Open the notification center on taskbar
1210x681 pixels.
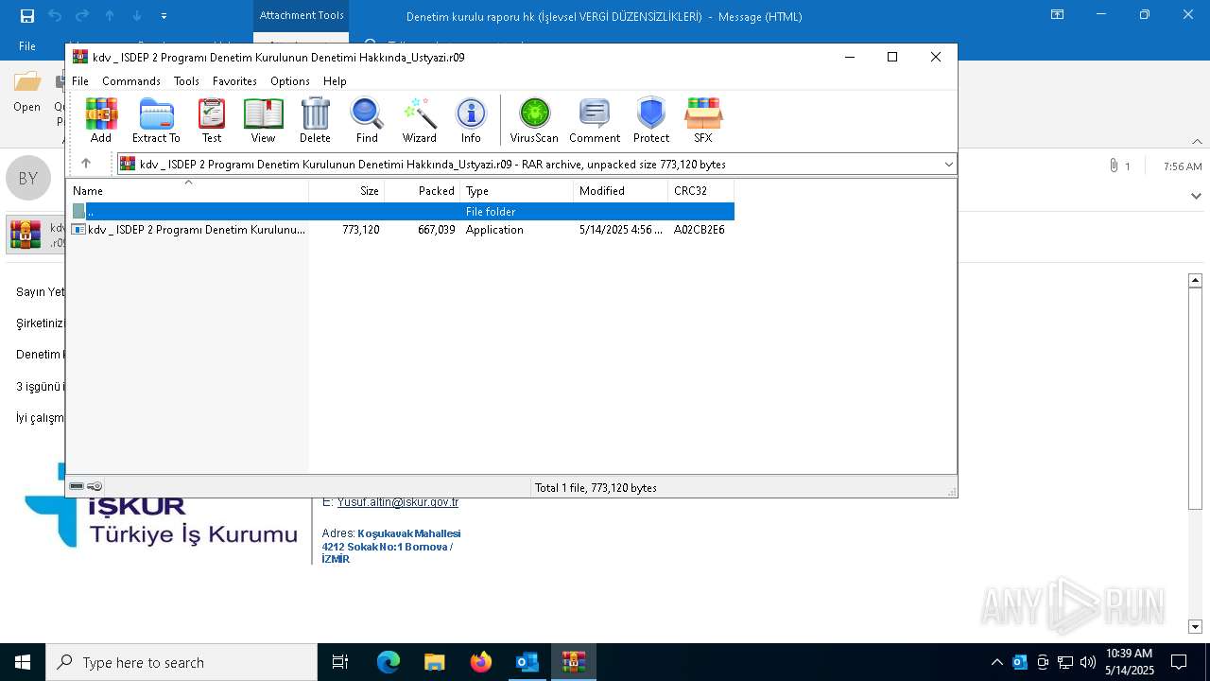[1179, 662]
